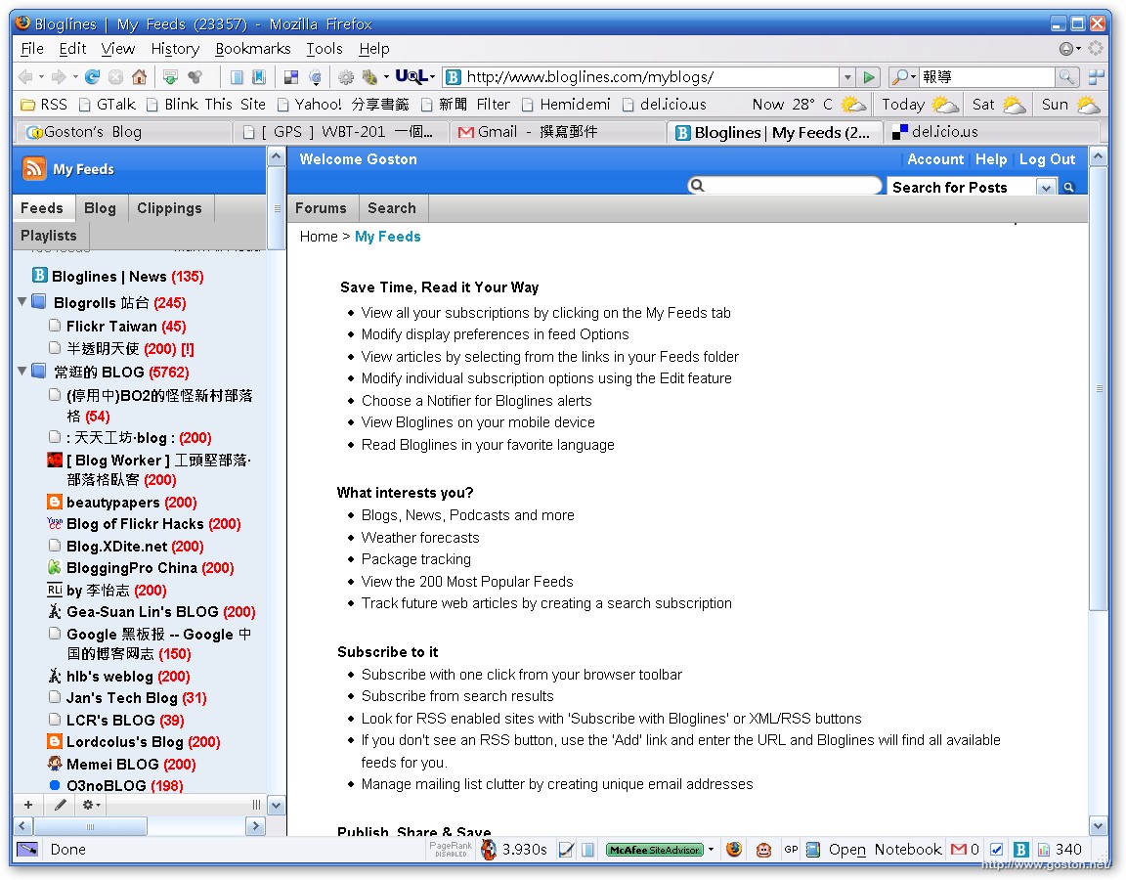Open the UQL toolbar dropdown arrow
Viewport: 1126px width, 880px height.
(432, 77)
